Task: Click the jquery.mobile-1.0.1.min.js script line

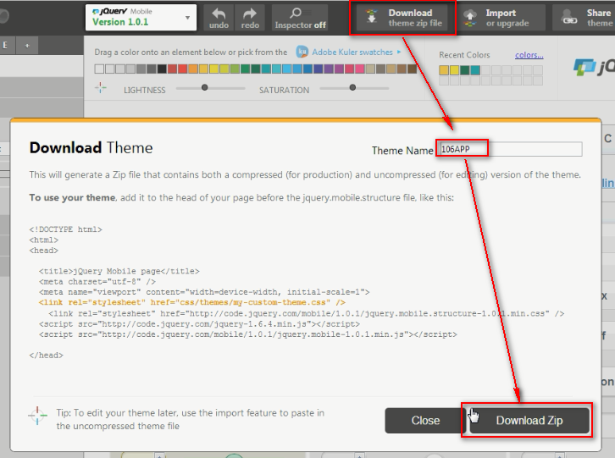Action: click(x=248, y=334)
